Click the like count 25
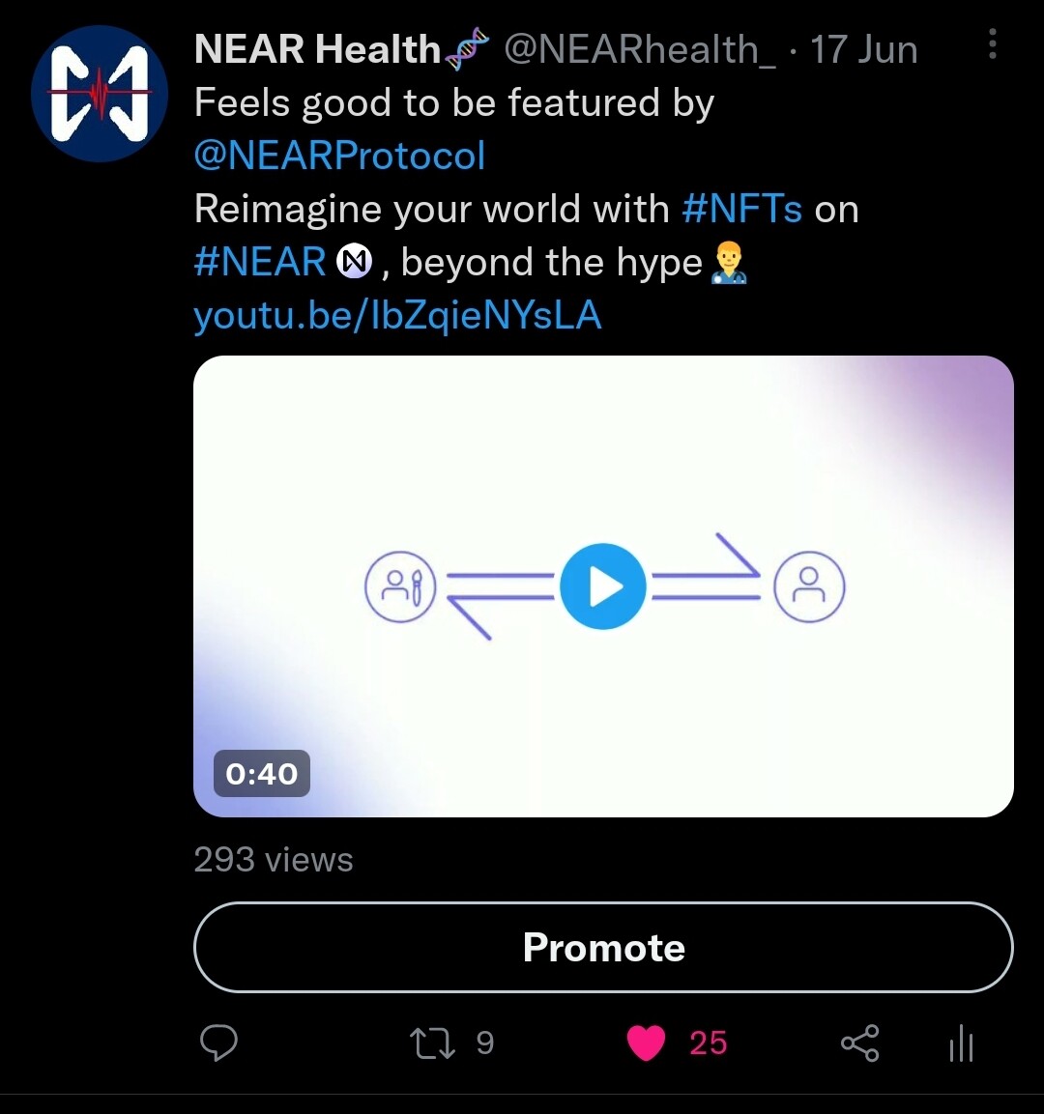1044x1114 pixels. (x=709, y=1043)
